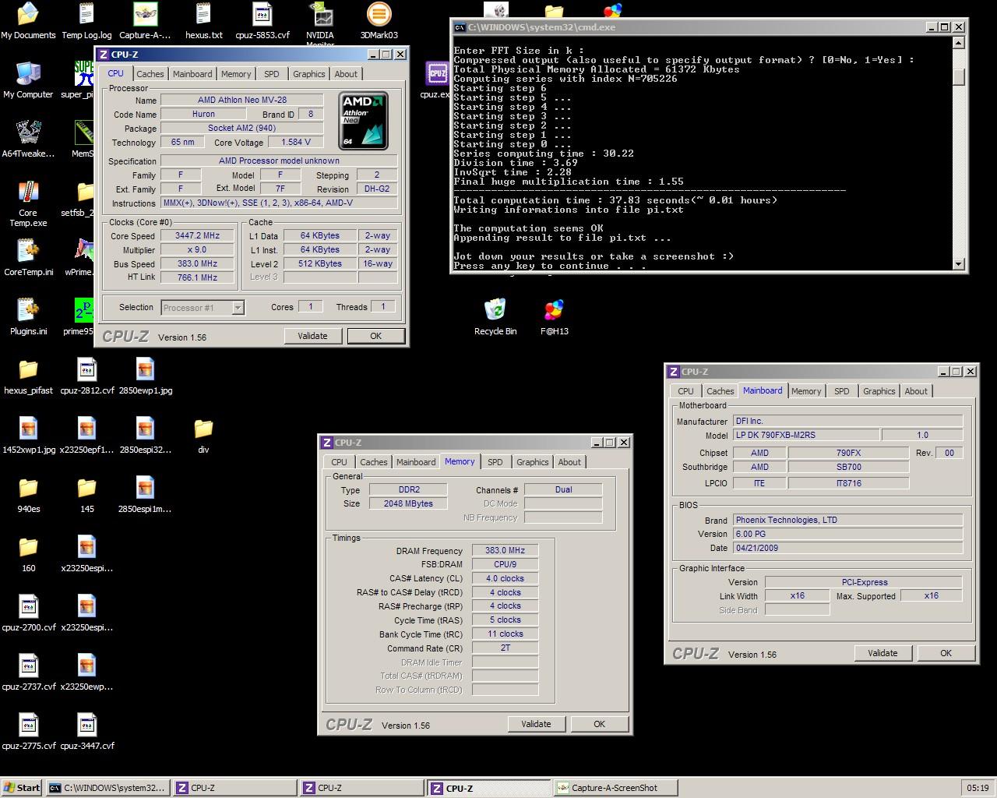Viewport: 997px width, 798px height.
Task: Launch F@H13 desktop icon
Action: click(554, 316)
